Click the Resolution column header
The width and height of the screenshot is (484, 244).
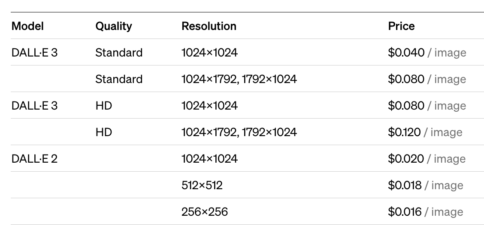pos(209,26)
